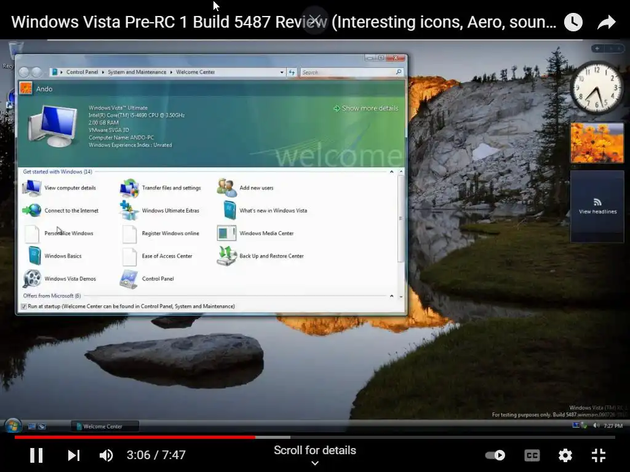The width and height of the screenshot is (630, 472).
Task: Toggle the autoplay switch
Action: click(495, 455)
